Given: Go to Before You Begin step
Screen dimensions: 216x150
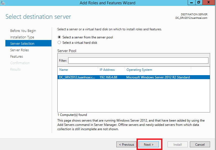Looking at the screenshot, I should click(23, 31).
